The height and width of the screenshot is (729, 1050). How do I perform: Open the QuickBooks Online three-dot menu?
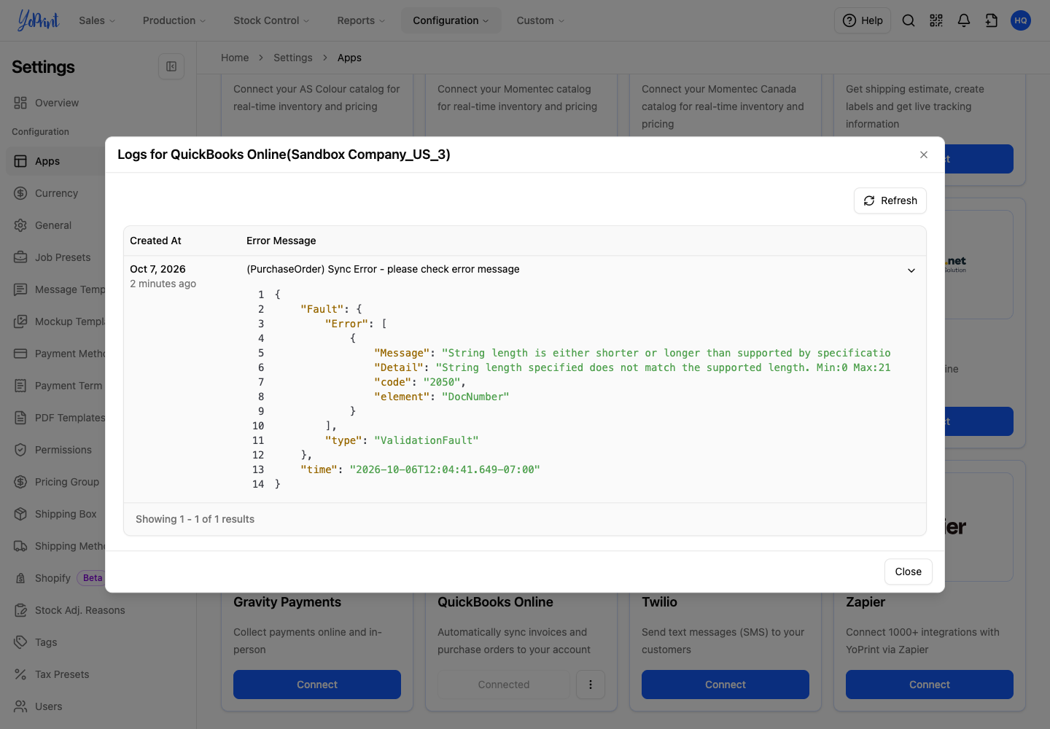click(x=591, y=685)
